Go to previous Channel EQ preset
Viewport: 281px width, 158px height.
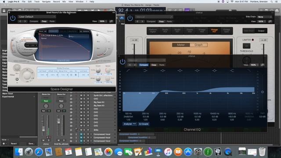[130, 65]
